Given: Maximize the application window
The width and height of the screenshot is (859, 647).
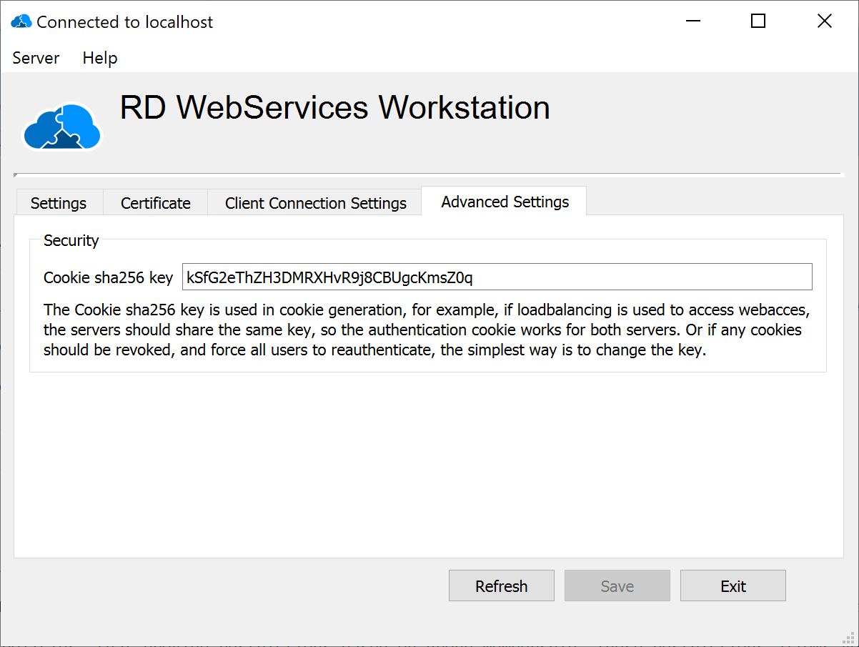Looking at the screenshot, I should pos(758,21).
